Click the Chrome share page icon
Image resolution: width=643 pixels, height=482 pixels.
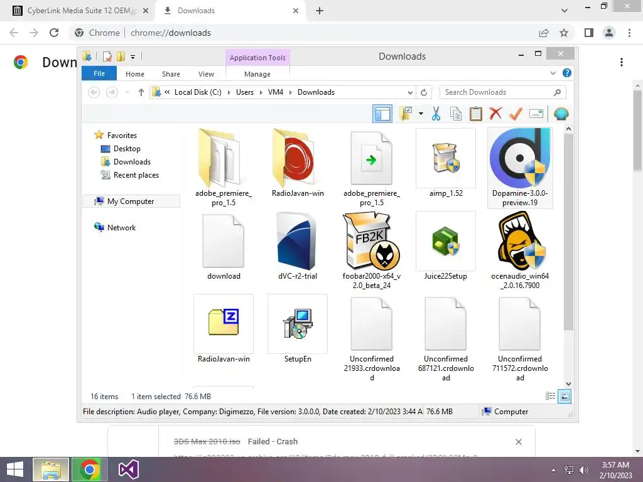(544, 33)
